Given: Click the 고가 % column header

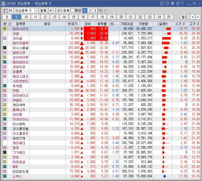Looking at the screenshot, I should point(194,24).
